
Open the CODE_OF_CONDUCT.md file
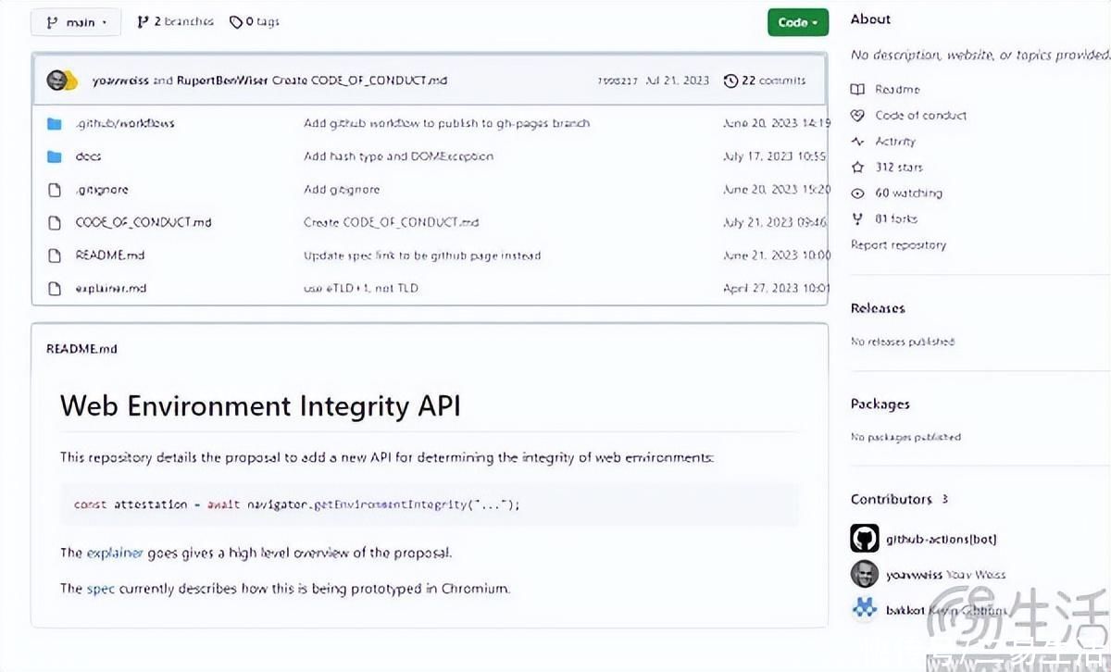point(144,222)
